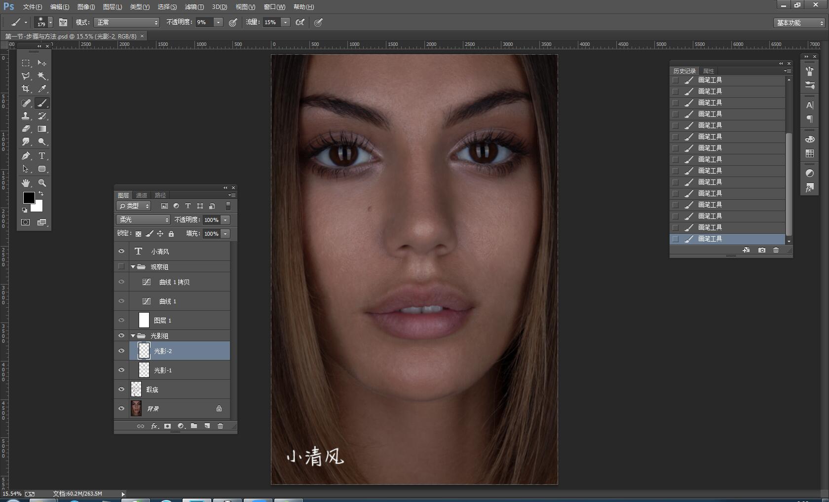Open the 滤镜(T) menu

[x=194, y=7]
